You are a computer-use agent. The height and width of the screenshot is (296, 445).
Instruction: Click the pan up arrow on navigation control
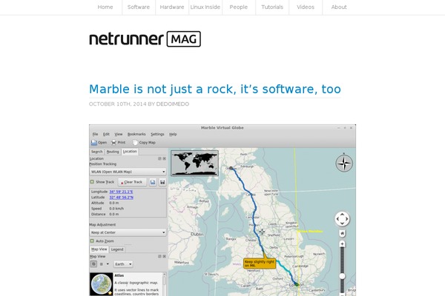tap(342, 214)
